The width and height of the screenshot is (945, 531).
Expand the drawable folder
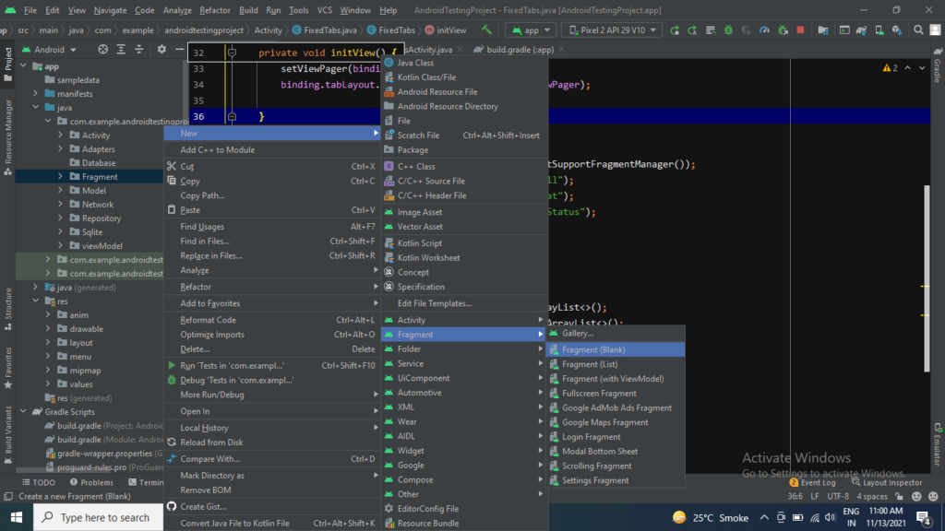pos(48,329)
